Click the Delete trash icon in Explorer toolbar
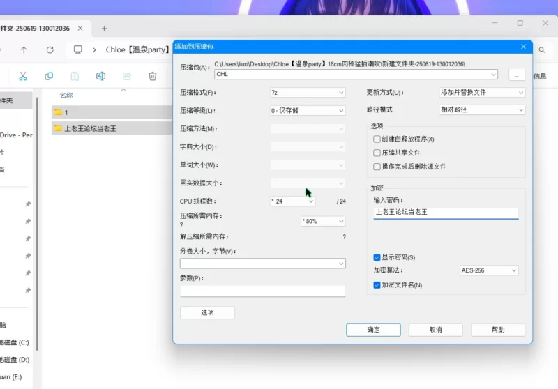558x389 pixels. click(153, 76)
